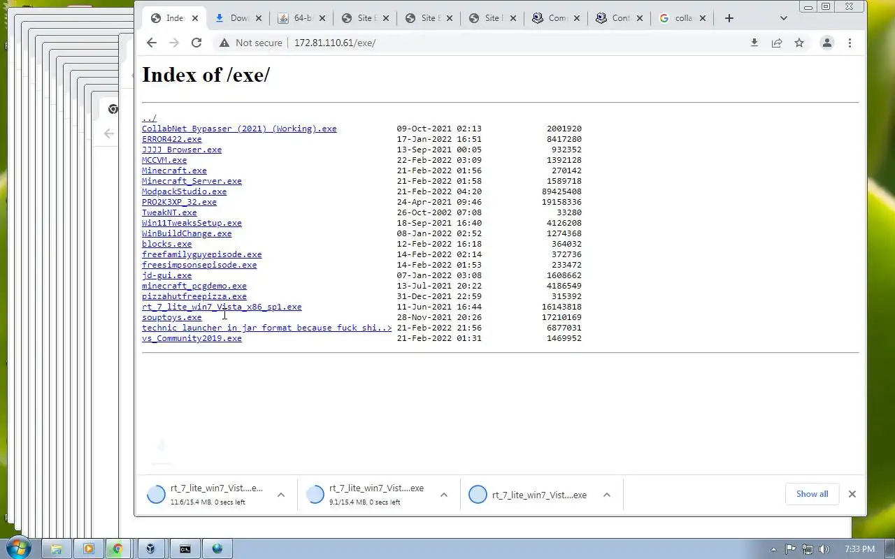Switch to the 'Com' tab
Image resolution: width=895 pixels, height=559 pixels.
(x=556, y=18)
